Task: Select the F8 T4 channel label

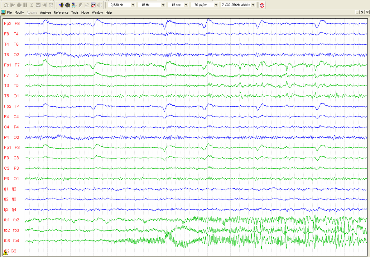Action: [11, 34]
